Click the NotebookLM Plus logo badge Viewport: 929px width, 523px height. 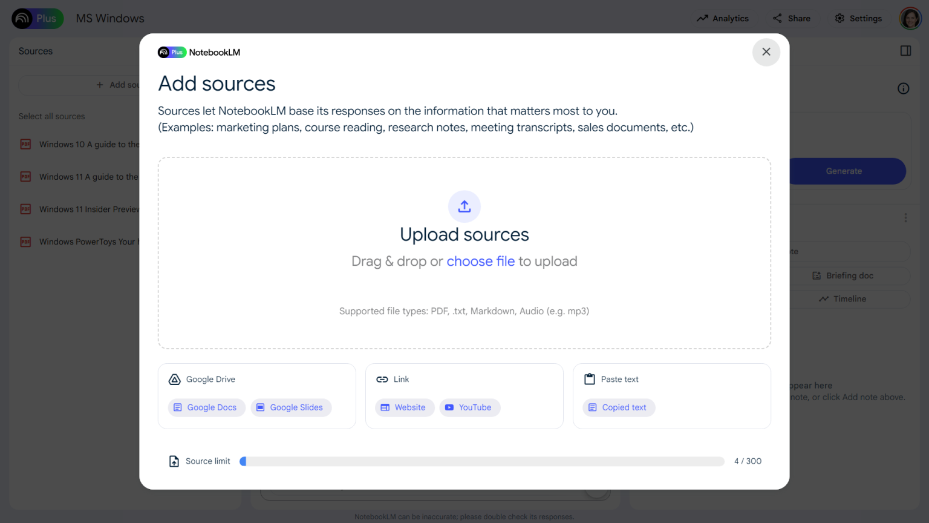pos(171,52)
